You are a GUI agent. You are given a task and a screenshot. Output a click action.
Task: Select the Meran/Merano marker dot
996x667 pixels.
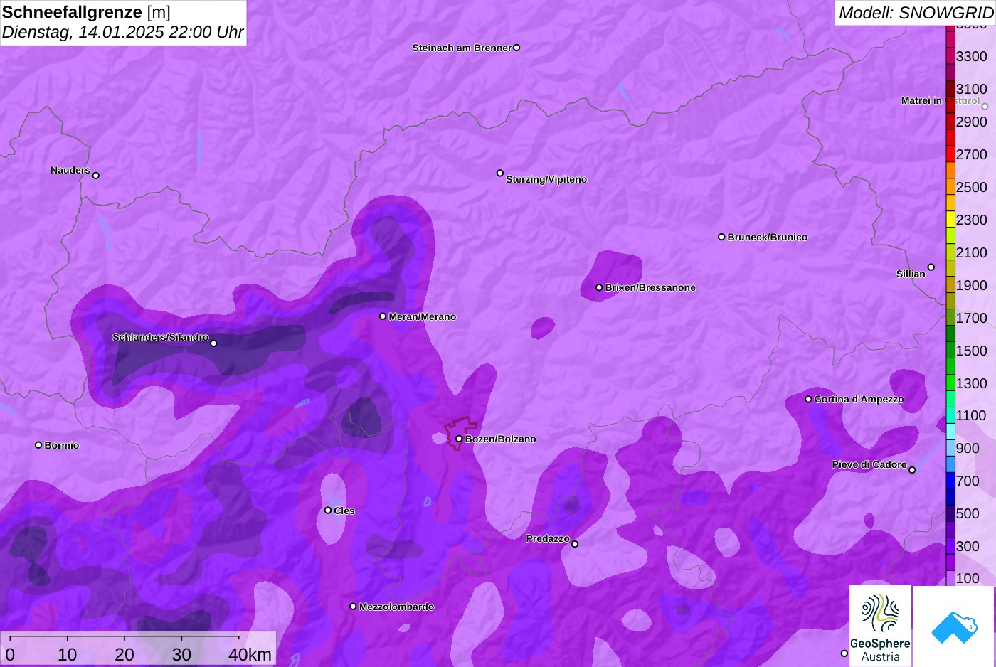383,316
